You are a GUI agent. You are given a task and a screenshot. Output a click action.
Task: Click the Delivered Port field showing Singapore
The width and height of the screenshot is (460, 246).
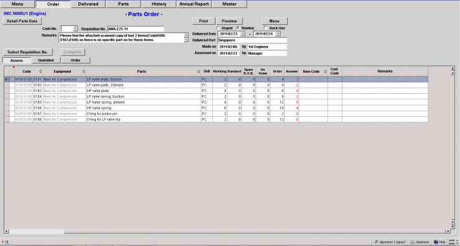pos(252,40)
